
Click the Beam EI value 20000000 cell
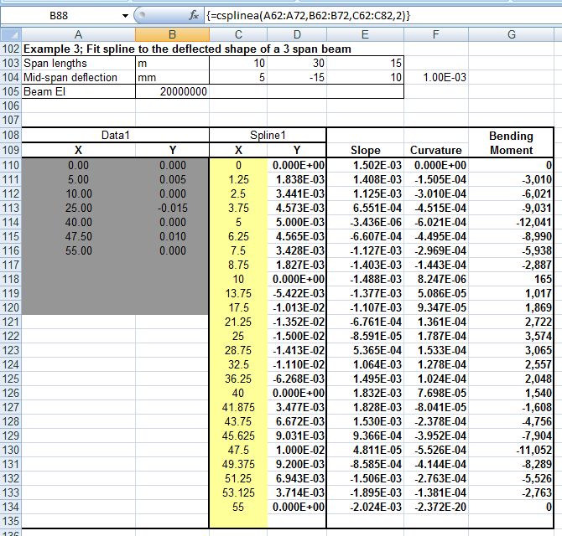171,91
